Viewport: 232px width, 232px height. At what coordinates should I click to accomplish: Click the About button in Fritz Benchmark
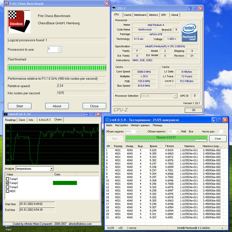57,106
